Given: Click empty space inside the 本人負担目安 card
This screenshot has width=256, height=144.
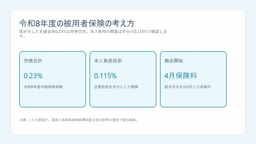Looking at the screenshot, I should pos(123,98).
